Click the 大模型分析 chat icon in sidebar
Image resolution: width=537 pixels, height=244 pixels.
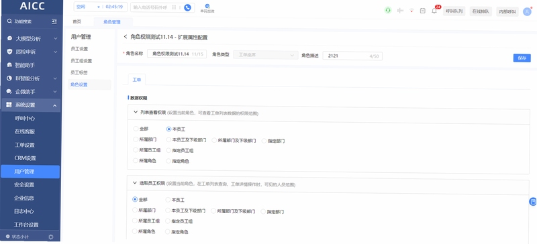point(9,39)
